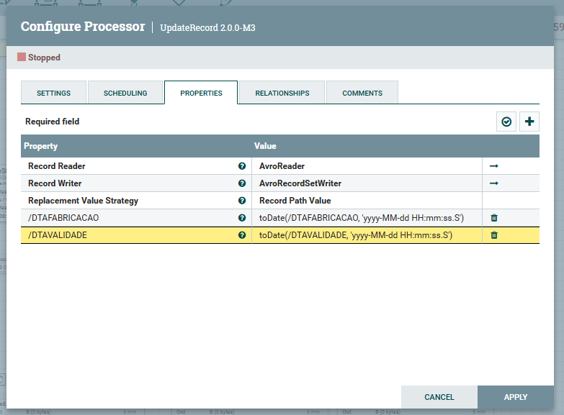Click the Property column header
This screenshot has width=564, height=415.
tap(40, 146)
